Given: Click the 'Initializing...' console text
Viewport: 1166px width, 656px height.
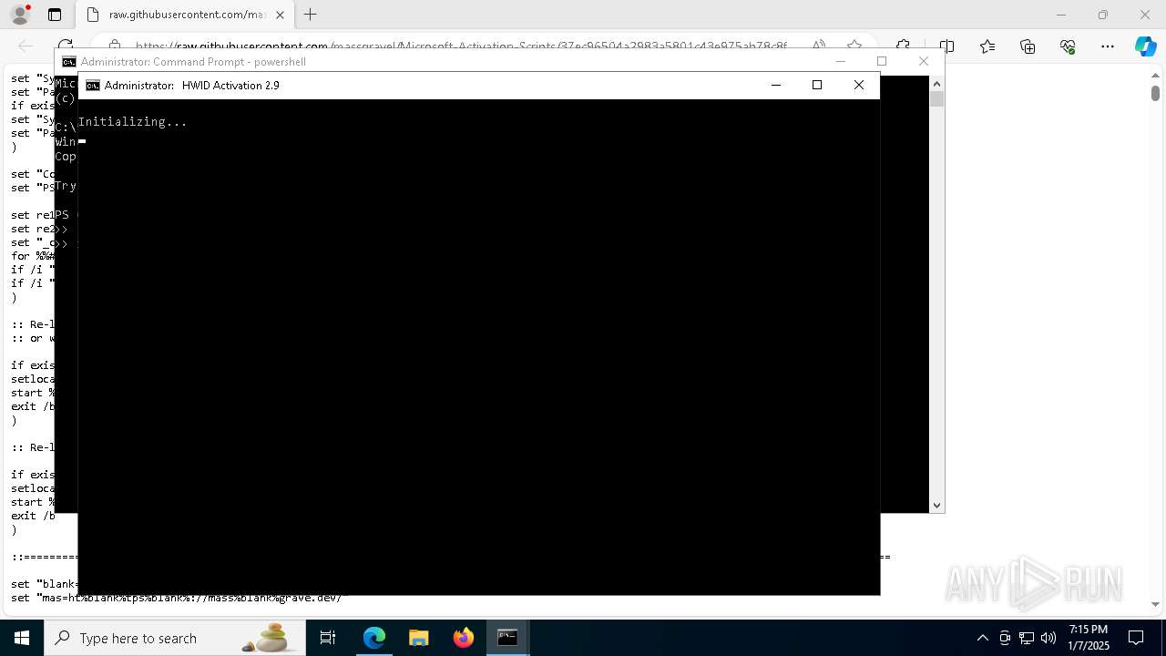Looking at the screenshot, I should pyautogui.click(x=133, y=121).
